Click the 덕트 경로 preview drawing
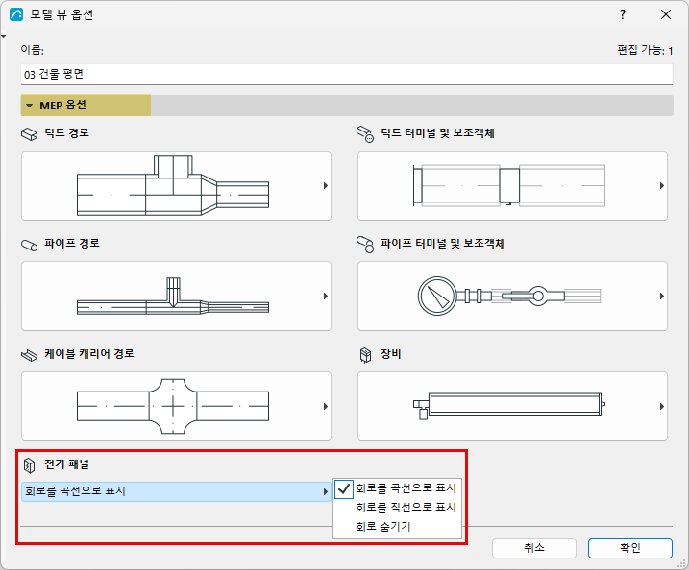The height and width of the screenshot is (570, 689). [x=173, y=185]
